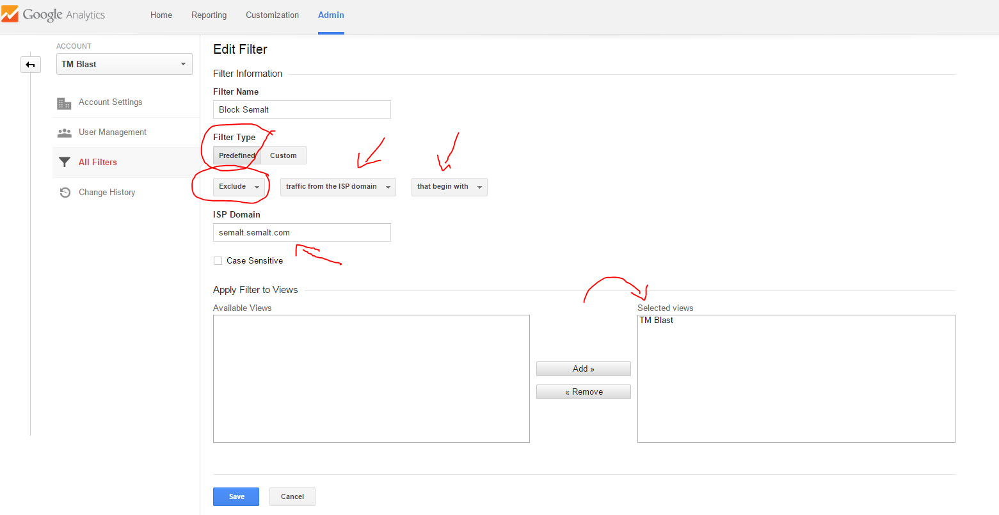
Task: Select TM Blast in Selected views
Action: 656,321
